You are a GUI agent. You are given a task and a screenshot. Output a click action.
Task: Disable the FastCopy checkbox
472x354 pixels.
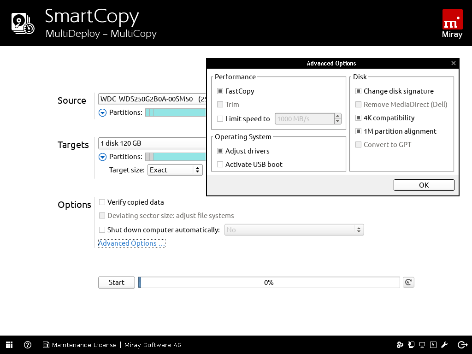pos(220,91)
